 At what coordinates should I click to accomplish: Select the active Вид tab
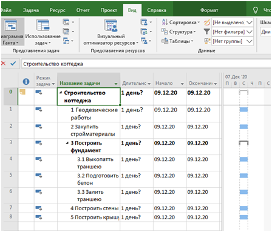tap(132, 10)
